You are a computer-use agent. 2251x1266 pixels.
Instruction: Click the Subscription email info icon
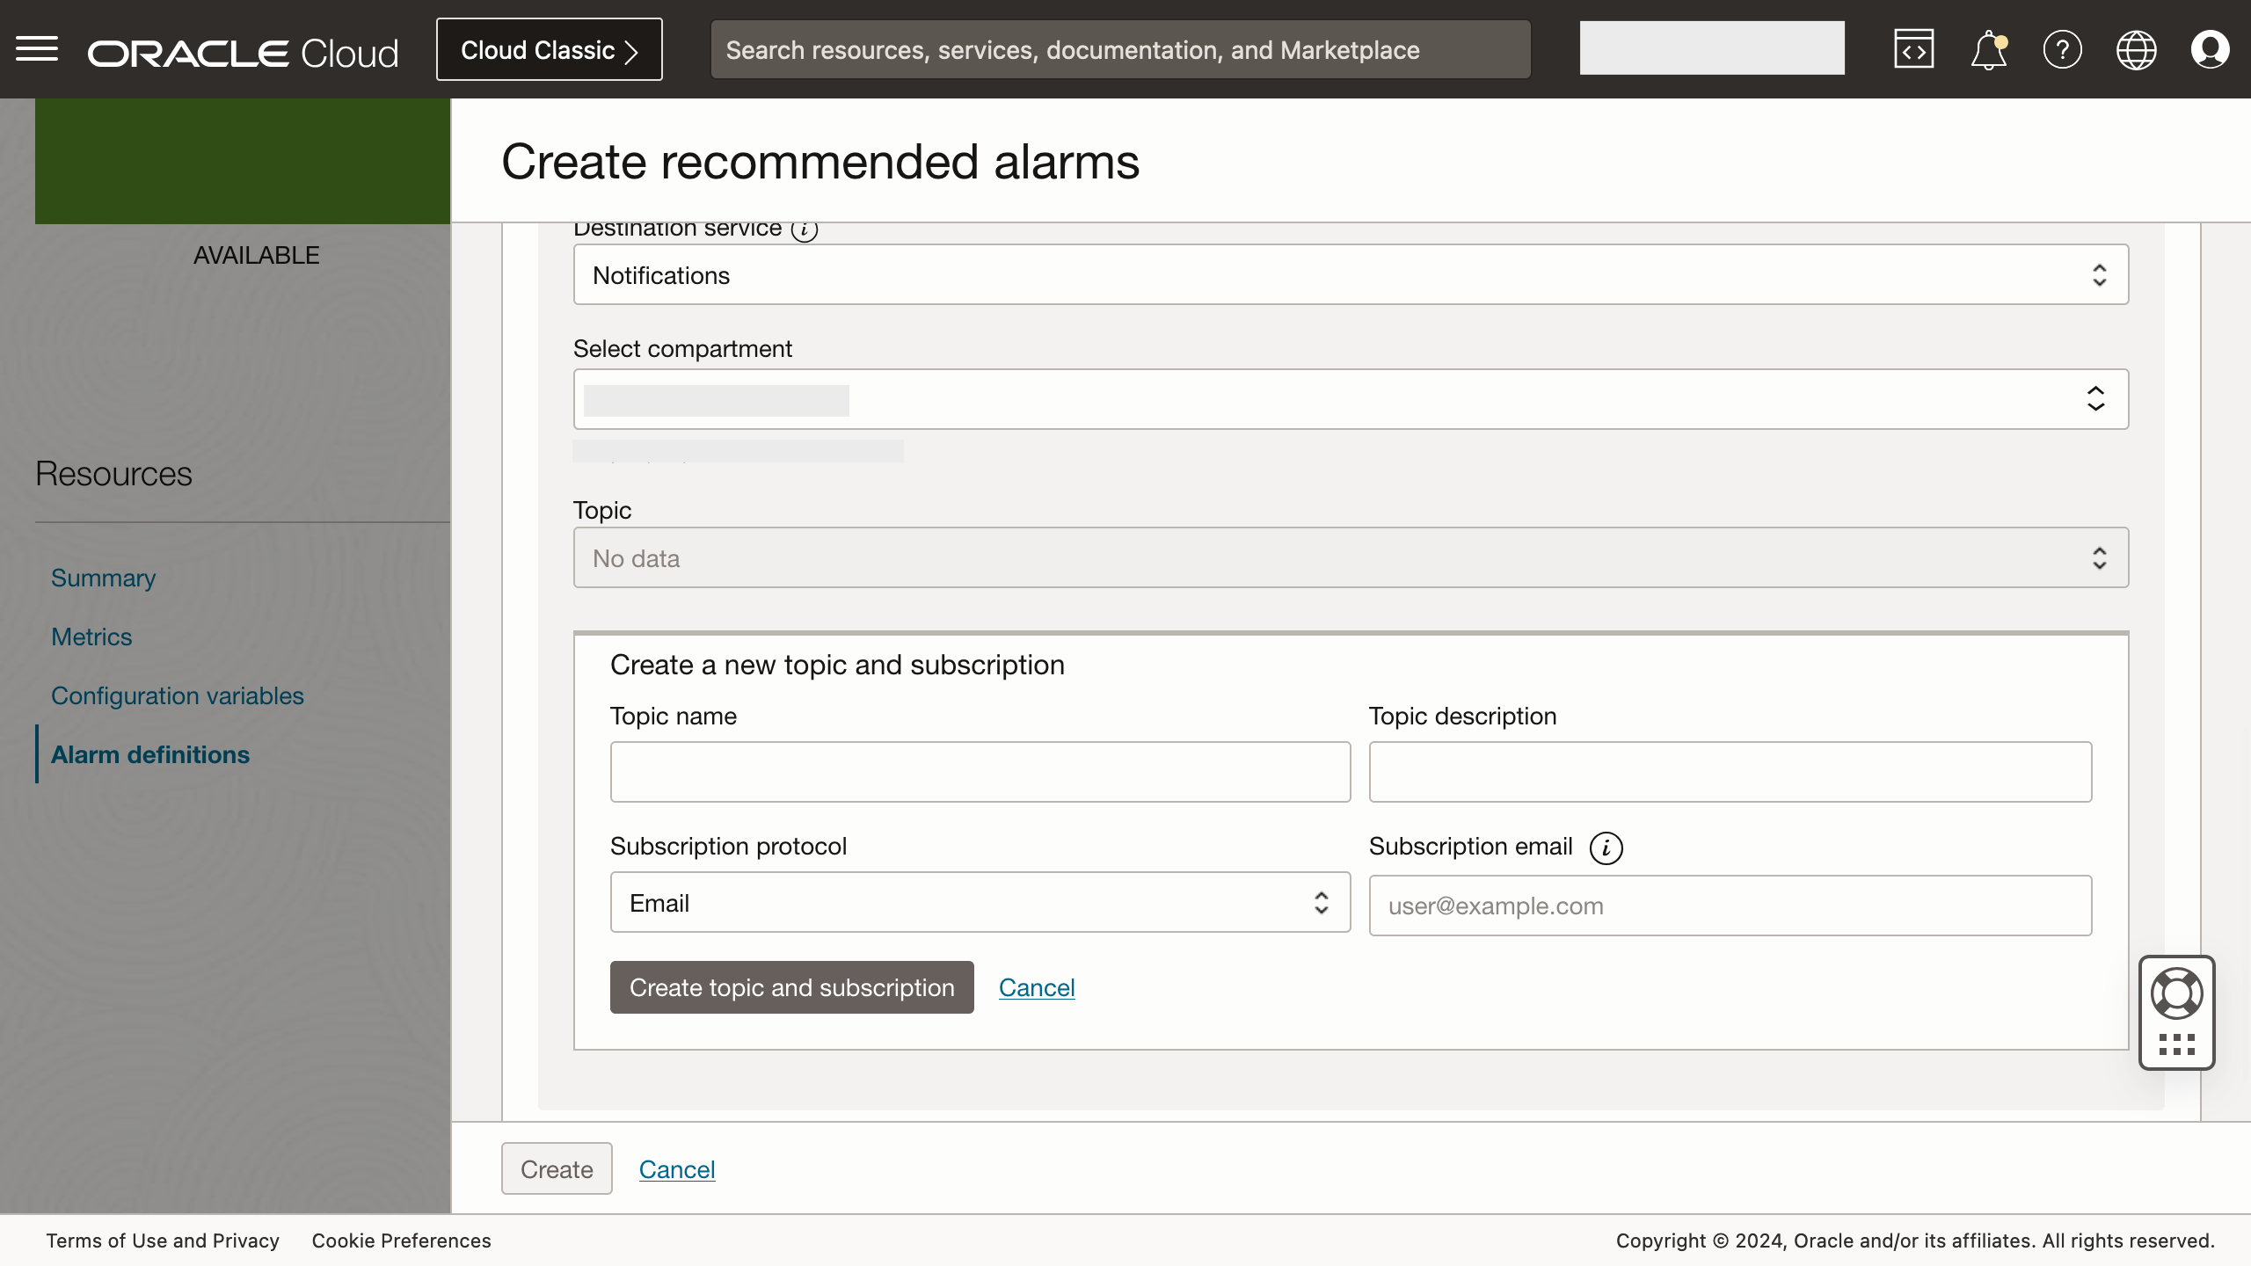point(1606,848)
